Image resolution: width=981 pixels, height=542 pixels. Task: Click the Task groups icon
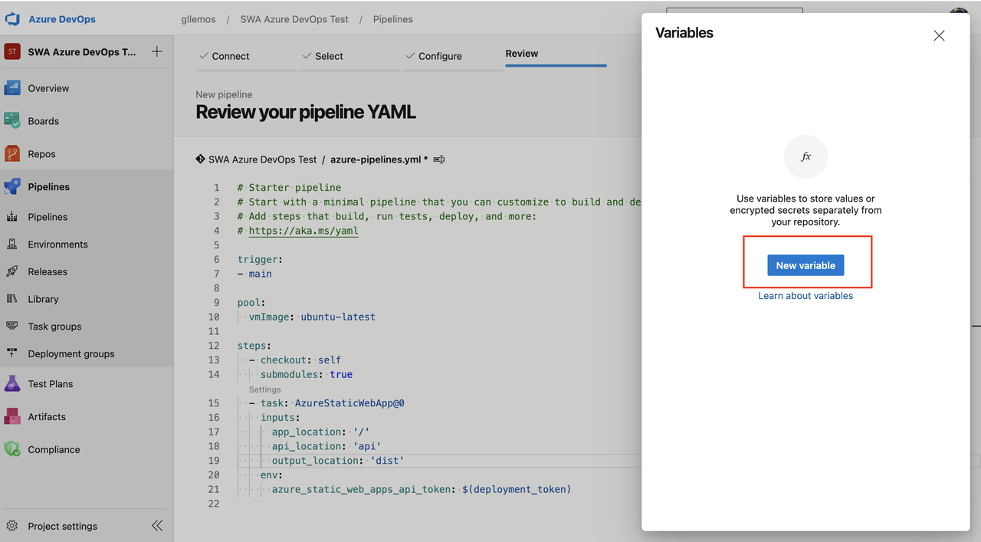pos(12,327)
